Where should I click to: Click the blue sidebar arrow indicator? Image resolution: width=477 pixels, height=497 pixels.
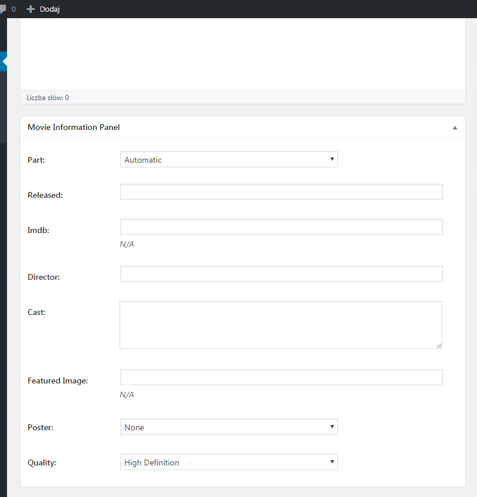point(4,61)
